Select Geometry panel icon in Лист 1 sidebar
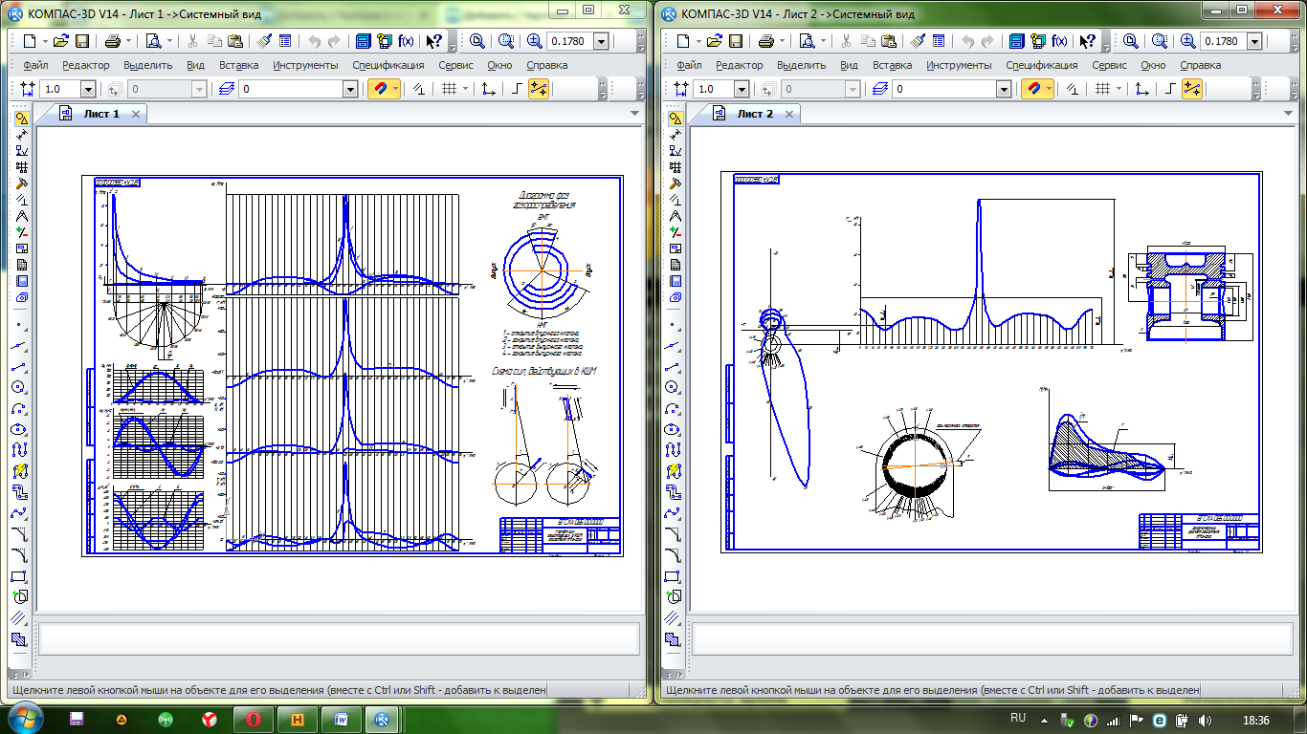1307x734 pixels. click(21, 119)
